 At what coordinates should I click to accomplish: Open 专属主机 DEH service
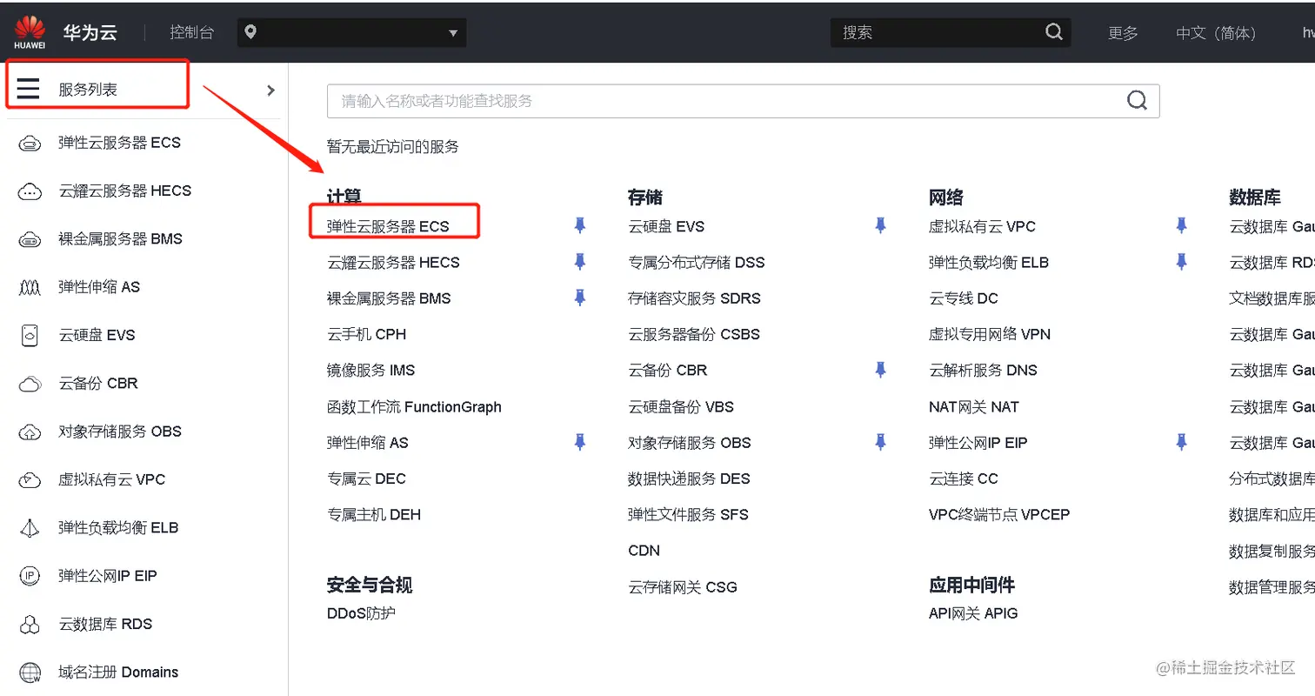click(374, 514)
